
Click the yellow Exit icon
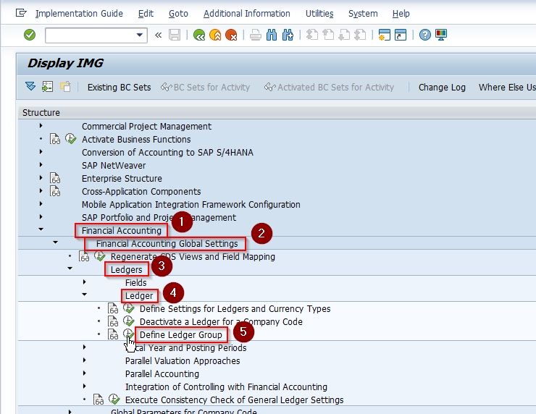coord(215,35)
